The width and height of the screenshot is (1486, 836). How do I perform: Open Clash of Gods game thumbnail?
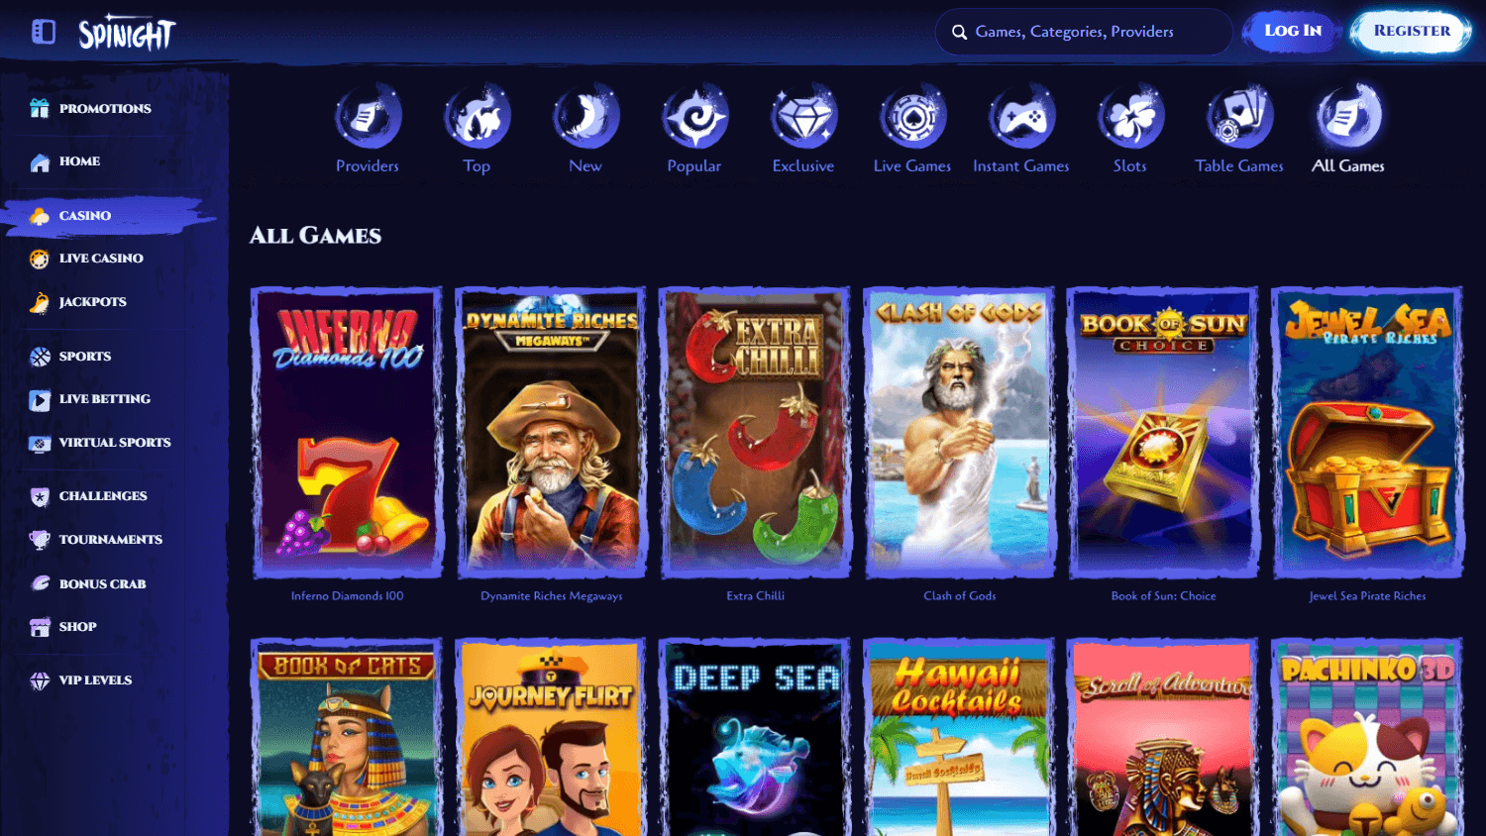click(959, 432)
